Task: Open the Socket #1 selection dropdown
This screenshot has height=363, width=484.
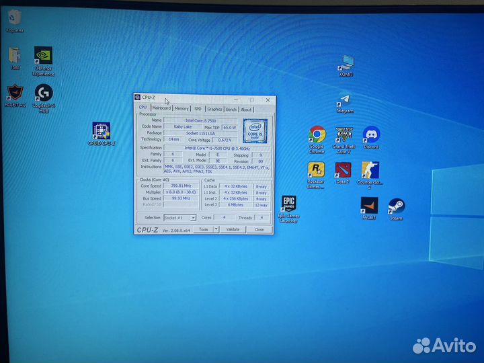Action: pos(179,218)
